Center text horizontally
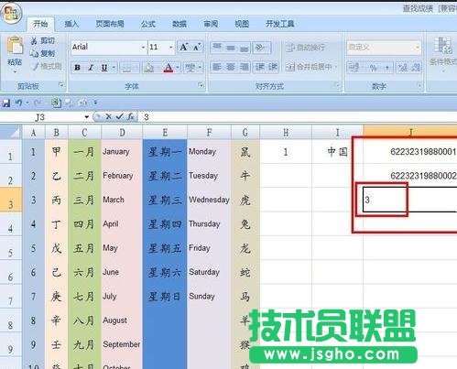The width and height of the screenshot is (457, 369). pyautogui.click(x=231, y=67)
